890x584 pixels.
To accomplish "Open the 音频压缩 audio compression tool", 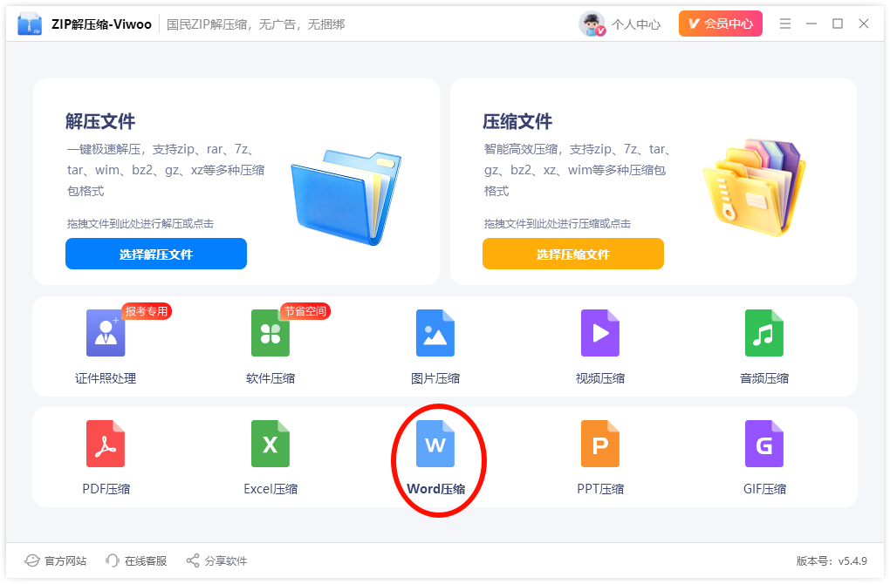I will pyautogui.click(x=764, y=333).
